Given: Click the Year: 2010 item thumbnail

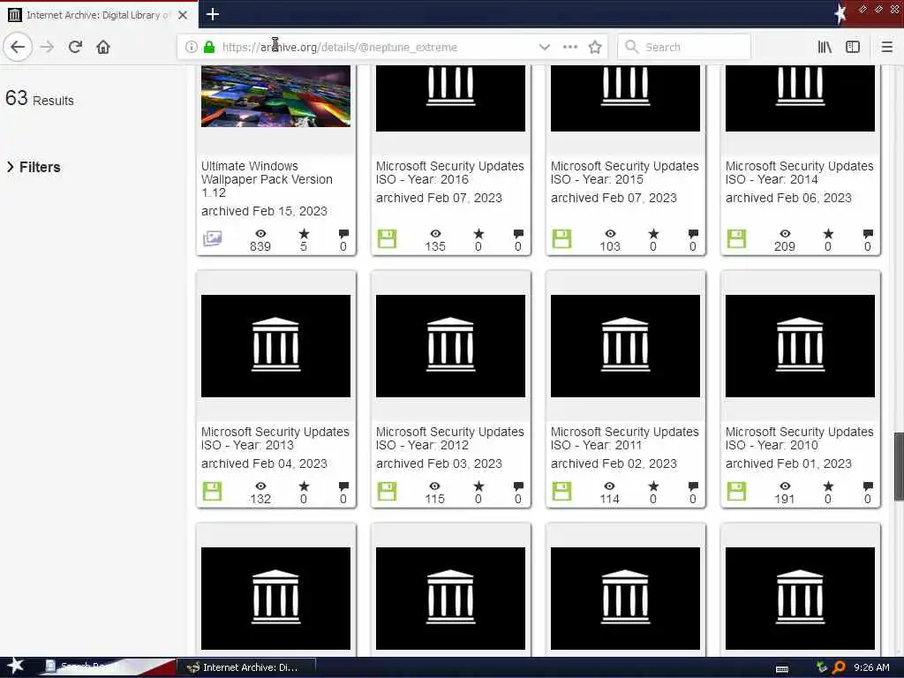Looking at the screenshot, I should [800, 346].
